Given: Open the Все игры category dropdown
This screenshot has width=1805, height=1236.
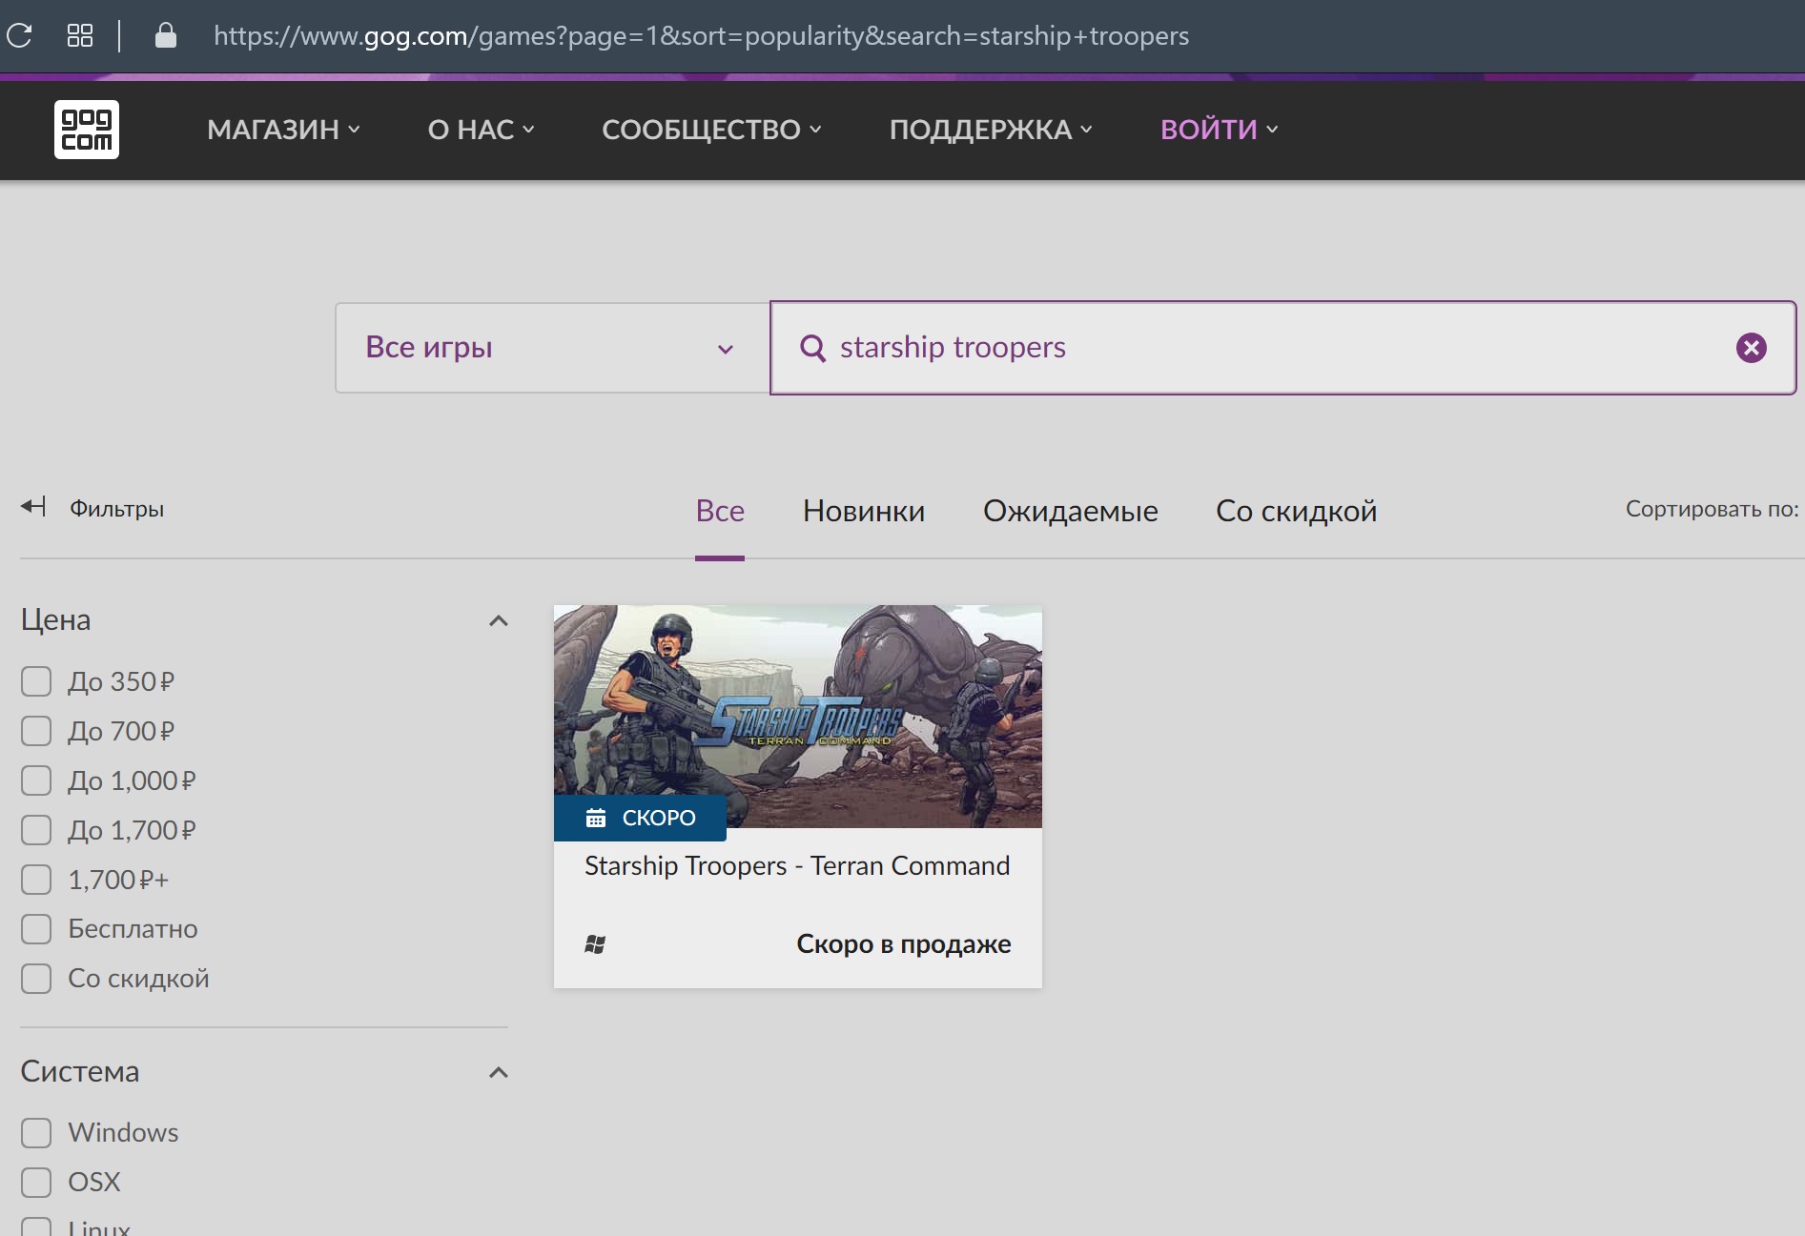Looking at the screenshot, I should 552,348.
